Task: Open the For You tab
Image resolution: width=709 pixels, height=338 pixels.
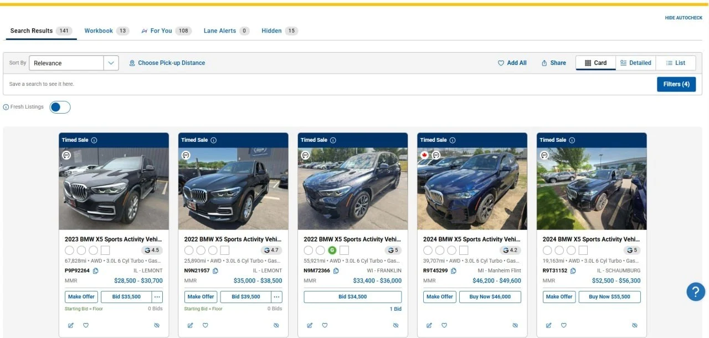Action: [x=167, y=31]
